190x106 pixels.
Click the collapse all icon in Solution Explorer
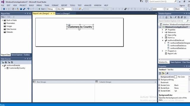click(x=182, y=17)
